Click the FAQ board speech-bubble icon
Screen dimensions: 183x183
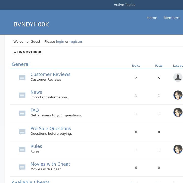[x=22, y=113]
